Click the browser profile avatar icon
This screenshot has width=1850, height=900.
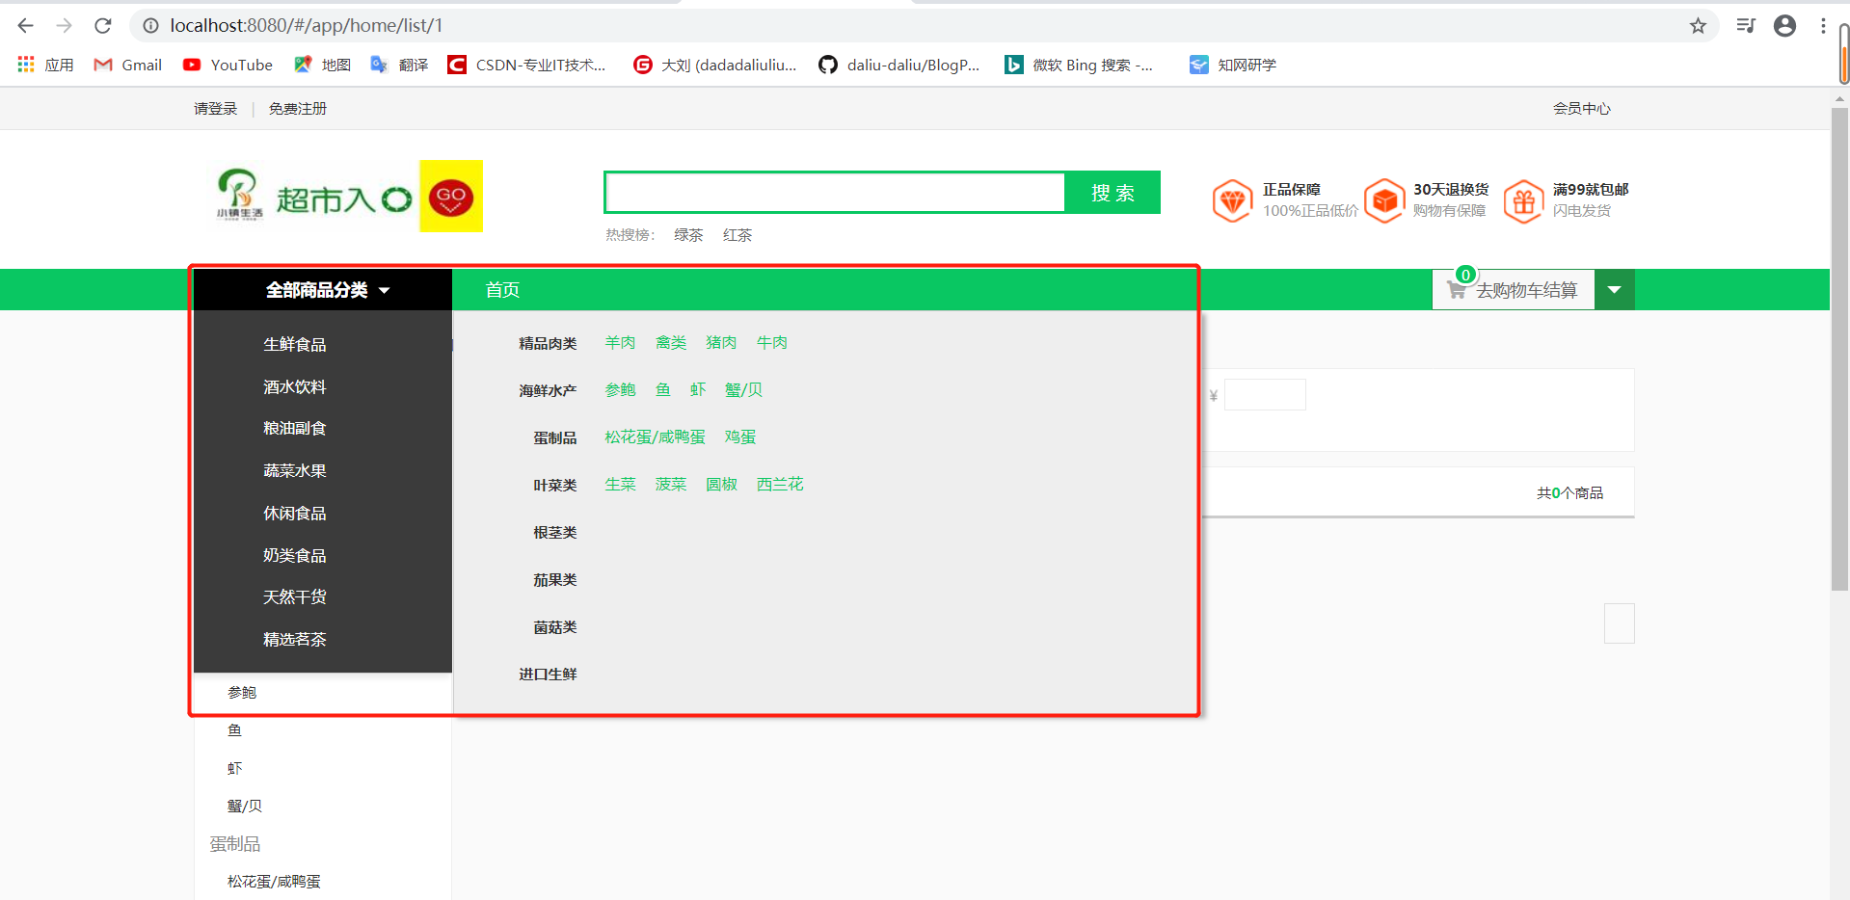point(1784,25)
